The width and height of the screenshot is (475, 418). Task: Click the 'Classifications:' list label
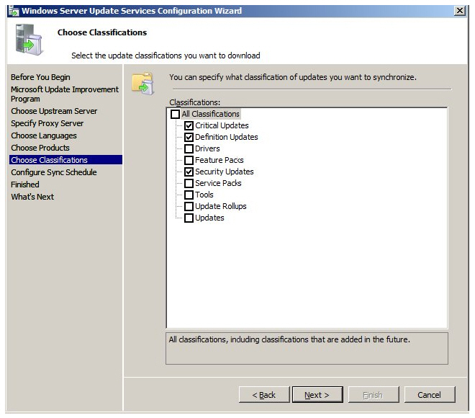click(194, 102)
